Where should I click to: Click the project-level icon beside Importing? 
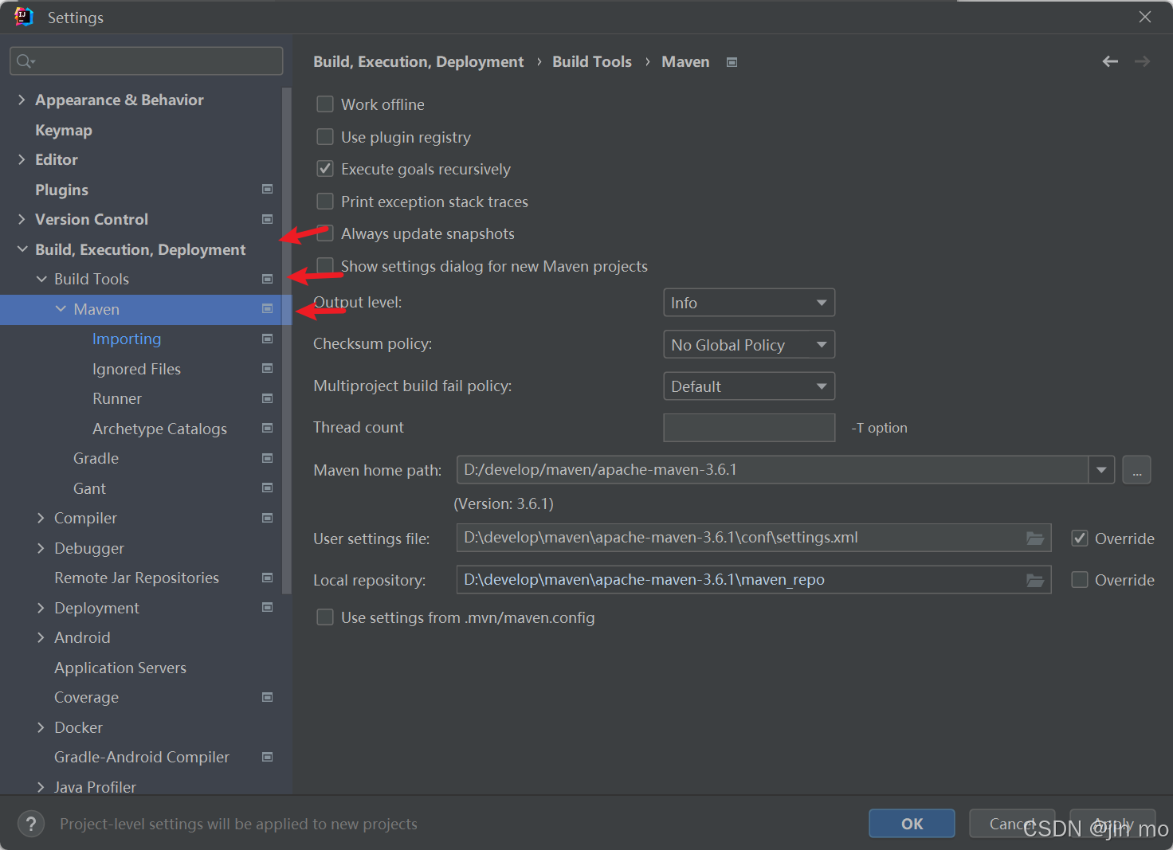point(268,339)
